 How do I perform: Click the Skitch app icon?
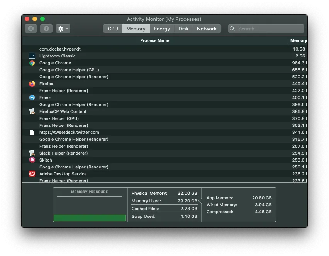click(32, 160)
